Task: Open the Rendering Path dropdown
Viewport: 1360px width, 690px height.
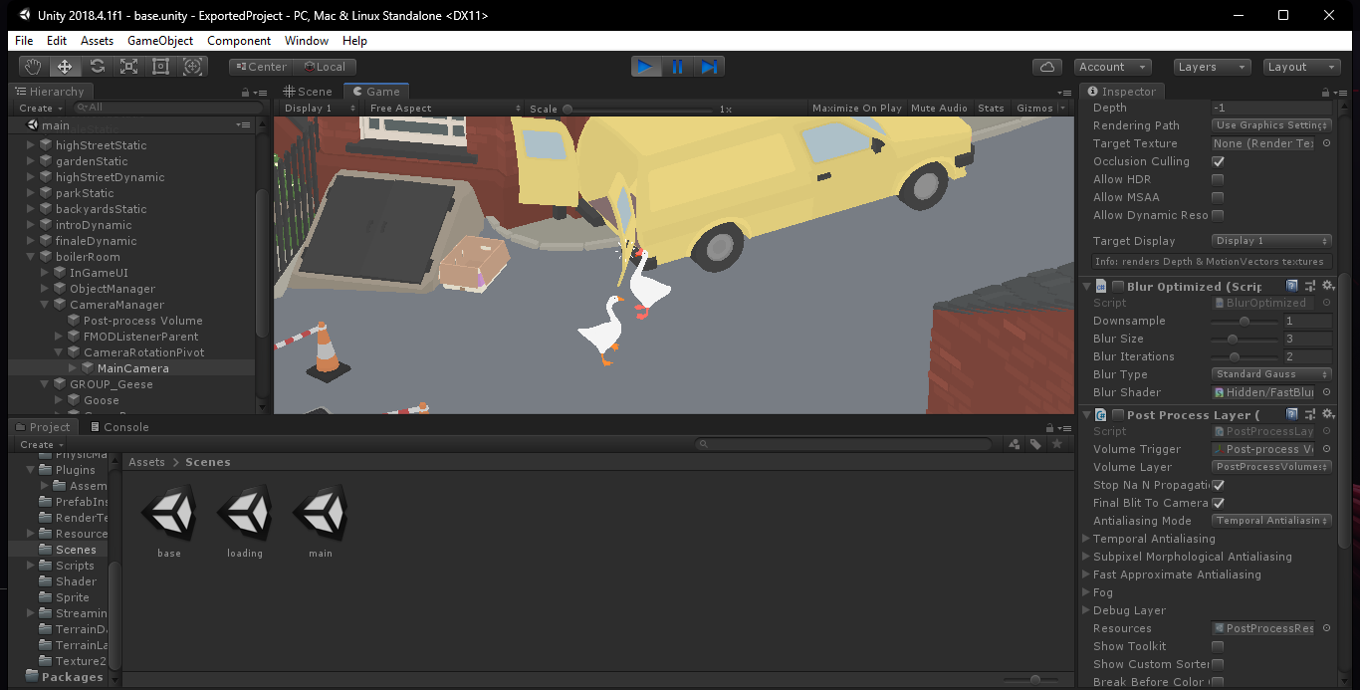Action: click(x=1271, y=125)
